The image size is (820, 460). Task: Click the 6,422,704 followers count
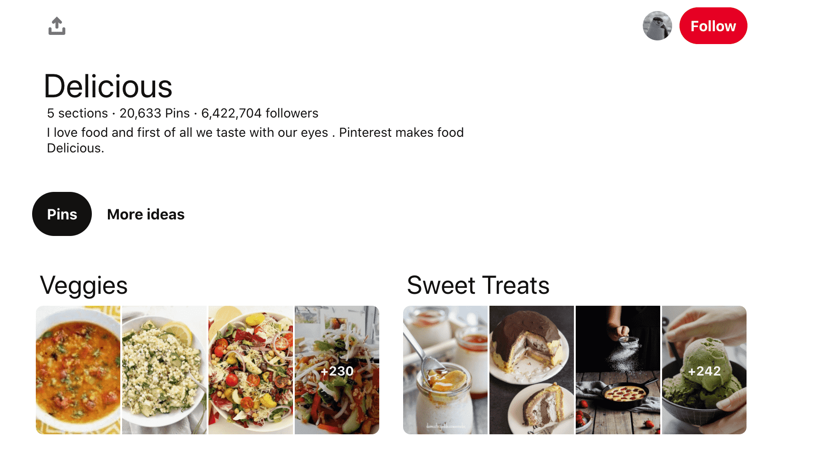(x=259, y=113)
